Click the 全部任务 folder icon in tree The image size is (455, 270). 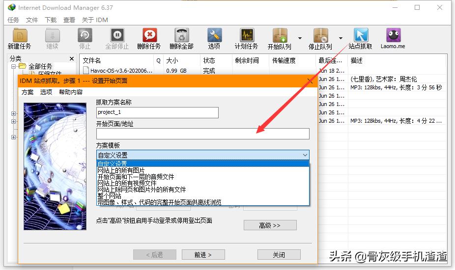tap(23, 66)
